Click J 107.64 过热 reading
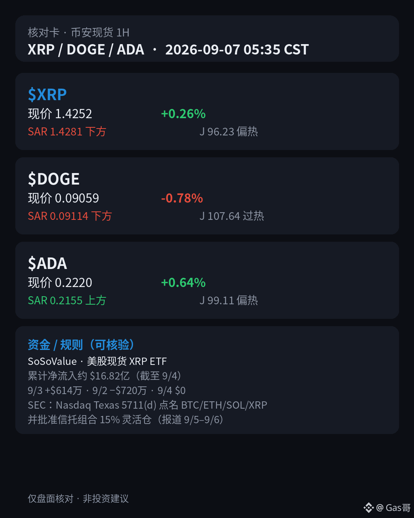This screenshot has height=518, width=414. pos(232,216)
